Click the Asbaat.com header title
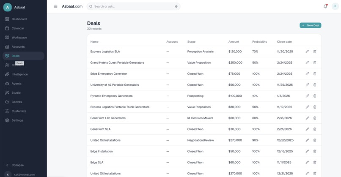 tap(72, 6)
